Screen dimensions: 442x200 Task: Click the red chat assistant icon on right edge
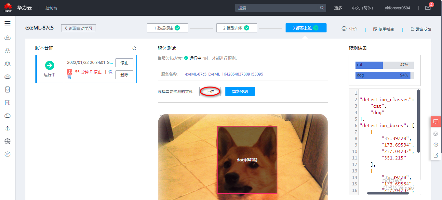click(x=436, y=122)
